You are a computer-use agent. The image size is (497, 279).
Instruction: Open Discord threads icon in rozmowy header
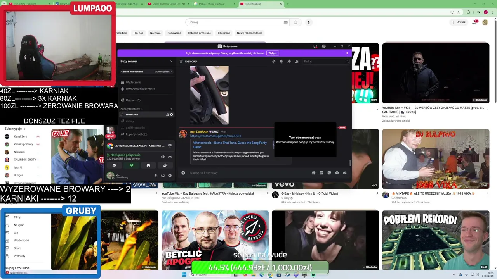pyautogui.click(x=273, y=61)
